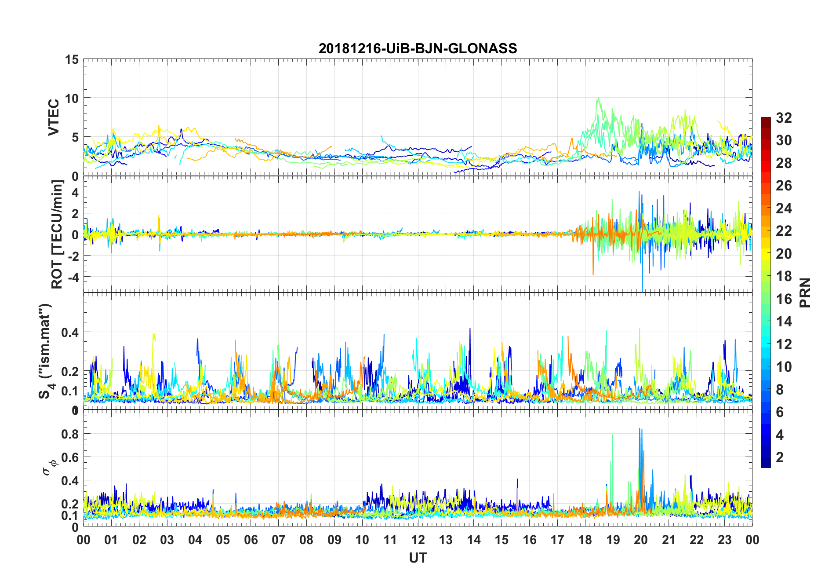Click colorbar tick label 32
836x585 pixels.
[x=784, y=117]
